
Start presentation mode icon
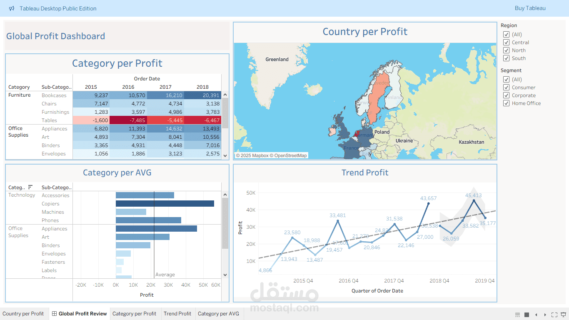click(x=564, y=315)
